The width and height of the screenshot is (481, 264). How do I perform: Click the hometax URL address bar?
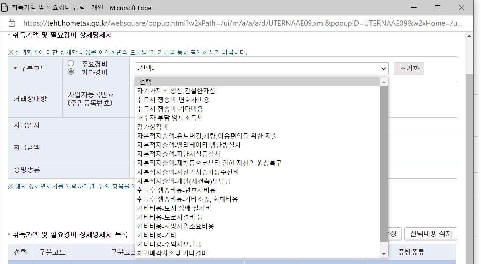[x=243, y=23]
